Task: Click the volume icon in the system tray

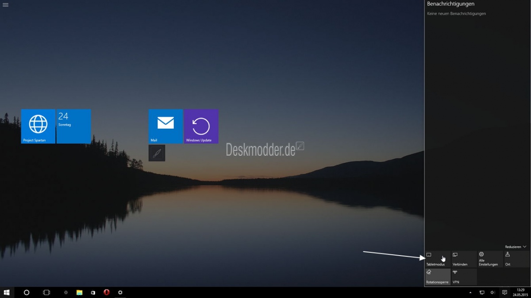Action: 492,292
